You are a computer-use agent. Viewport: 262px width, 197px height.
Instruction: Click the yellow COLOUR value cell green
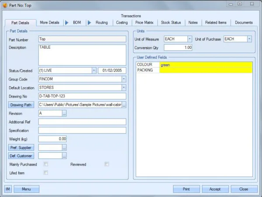point(206,65)
